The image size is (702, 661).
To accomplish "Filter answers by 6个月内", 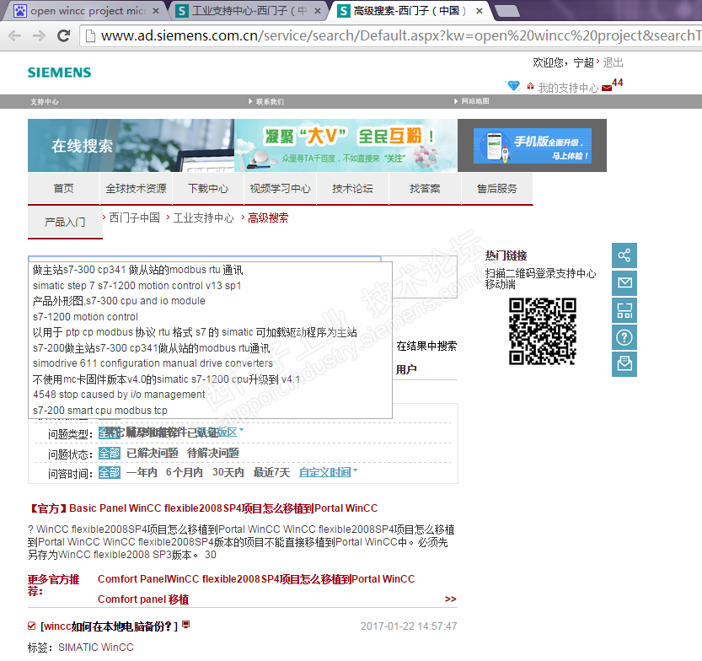I will [x=184, y=472].
